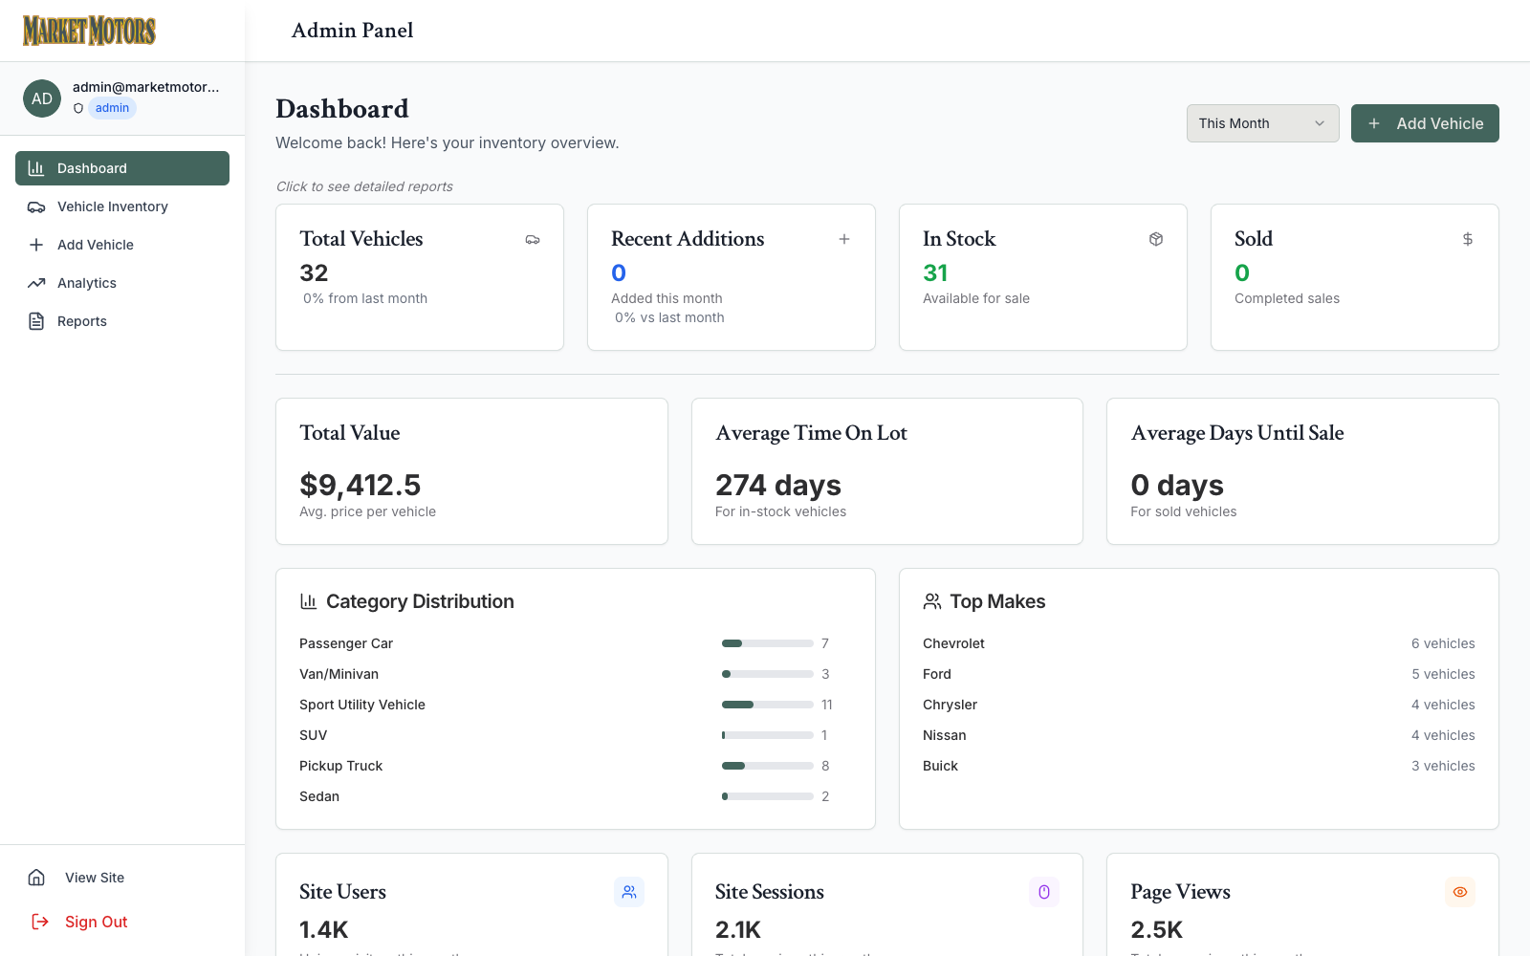Open the This Month period dropdown
The image size is (1530, 956).
click(x=1262, y=123)
